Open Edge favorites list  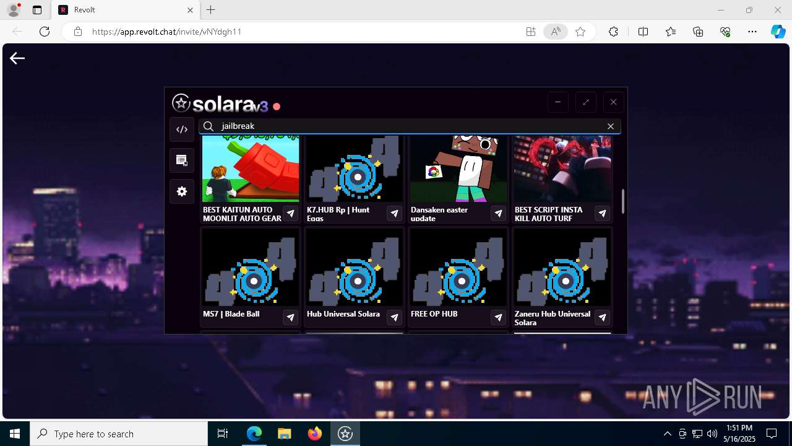(x=671, y=32)
